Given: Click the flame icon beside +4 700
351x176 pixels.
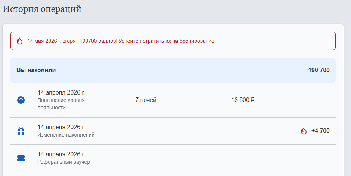Looking at the screenshot, I should pyautogui.click(x=304, y=131).
